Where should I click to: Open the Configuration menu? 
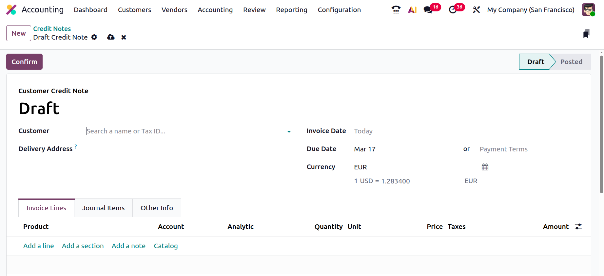(x=339, y=10)
